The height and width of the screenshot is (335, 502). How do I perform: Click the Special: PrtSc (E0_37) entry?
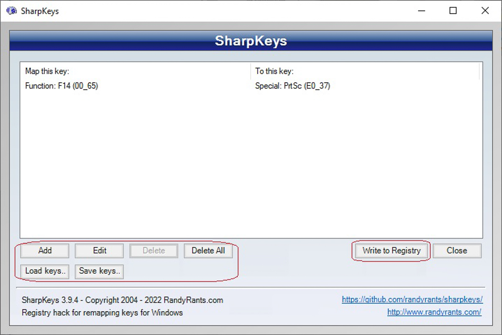(292, 86)
